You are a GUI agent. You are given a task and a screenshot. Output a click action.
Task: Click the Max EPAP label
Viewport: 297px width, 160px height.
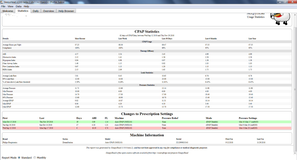pyautogui.click(x=7, y=107)
